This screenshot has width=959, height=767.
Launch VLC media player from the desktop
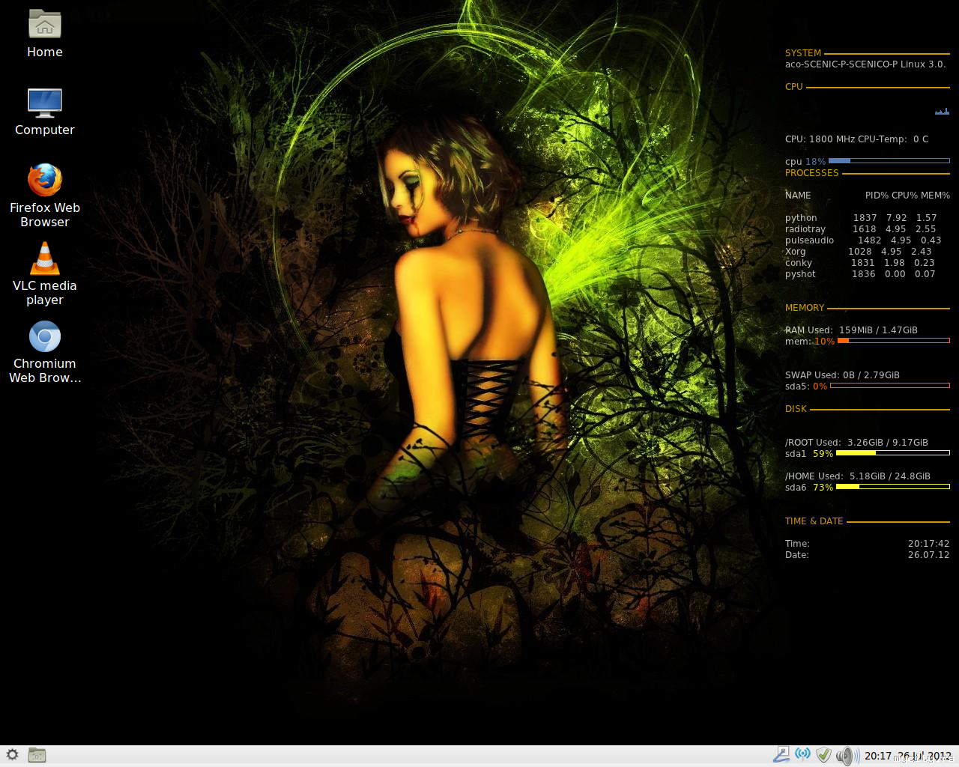[x=45, y=273]
